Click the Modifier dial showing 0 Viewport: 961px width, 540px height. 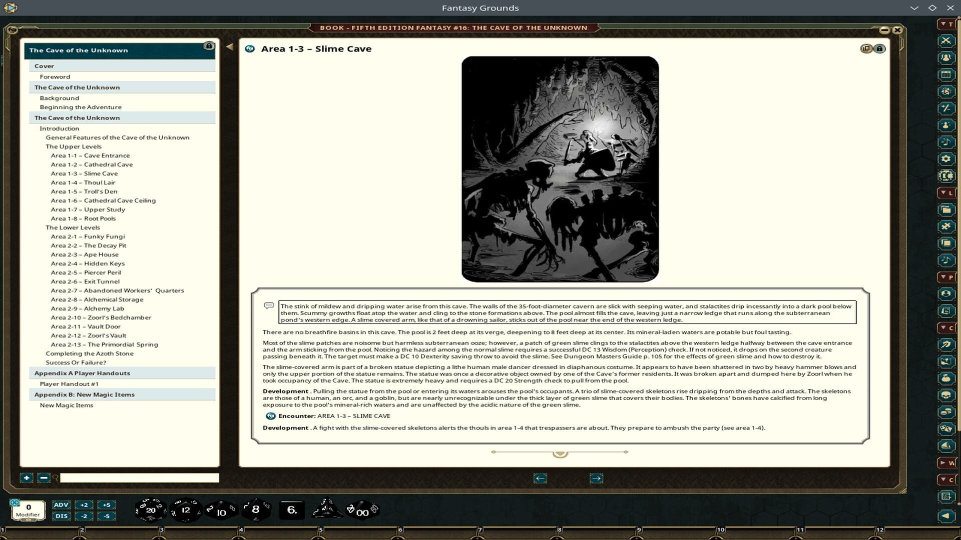(x=29, y=509)
